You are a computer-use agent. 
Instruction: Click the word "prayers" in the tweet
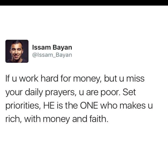point(60,93)
